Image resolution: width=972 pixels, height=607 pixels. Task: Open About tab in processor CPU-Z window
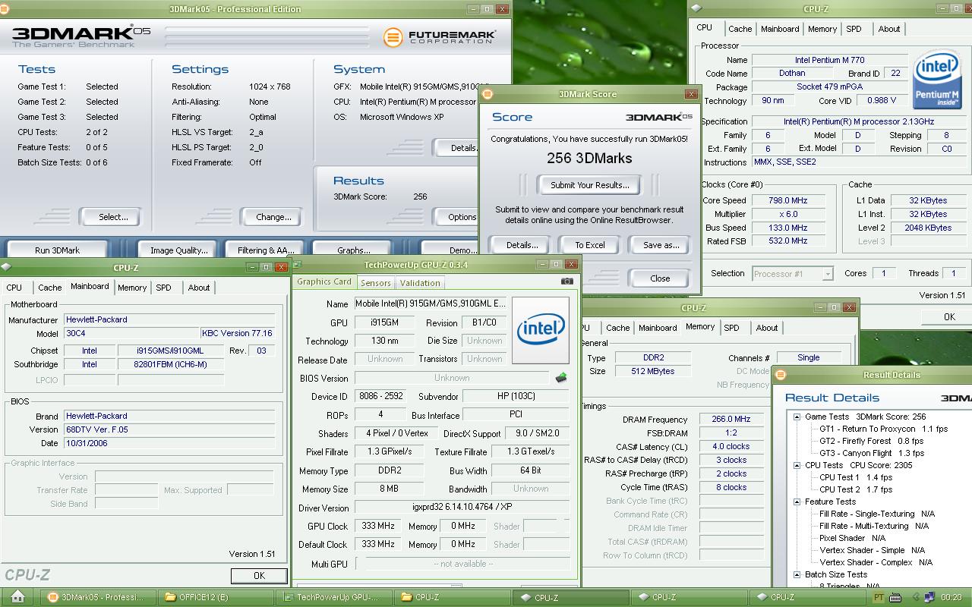tap(889, 29)
